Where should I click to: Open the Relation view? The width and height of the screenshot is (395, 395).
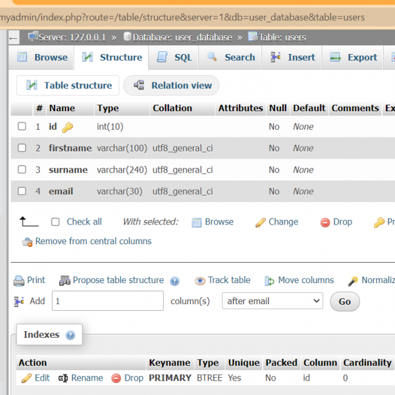(x=172, y=85)
